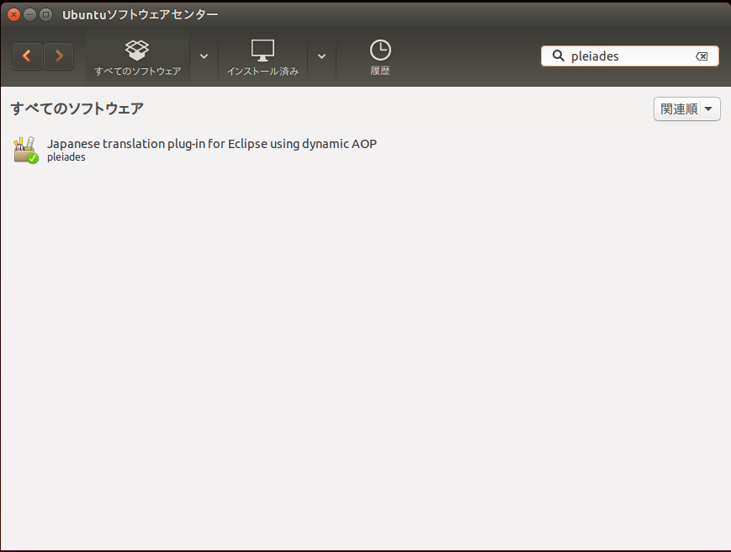Go back with the left arrow button

(28, 56)
